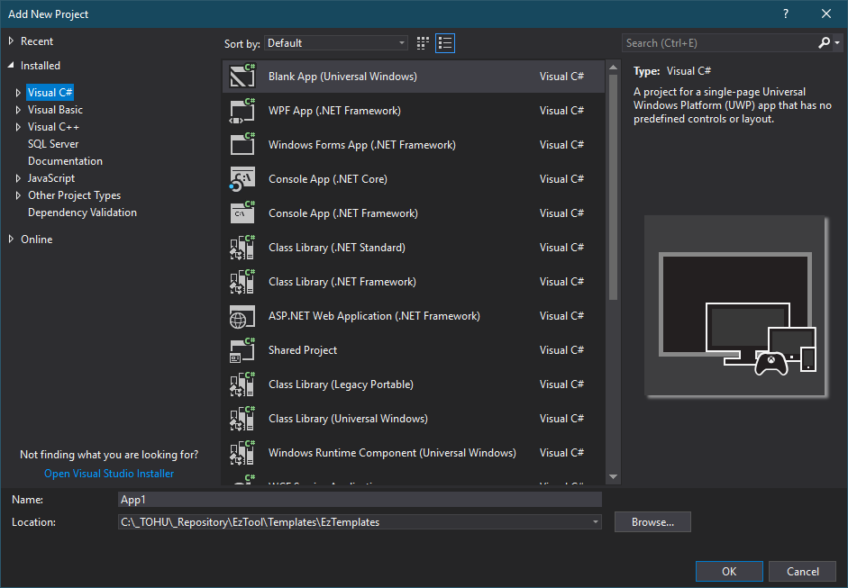Open Visual Studio Installer link
Screen dimensions: 848x588
(109, 474)
